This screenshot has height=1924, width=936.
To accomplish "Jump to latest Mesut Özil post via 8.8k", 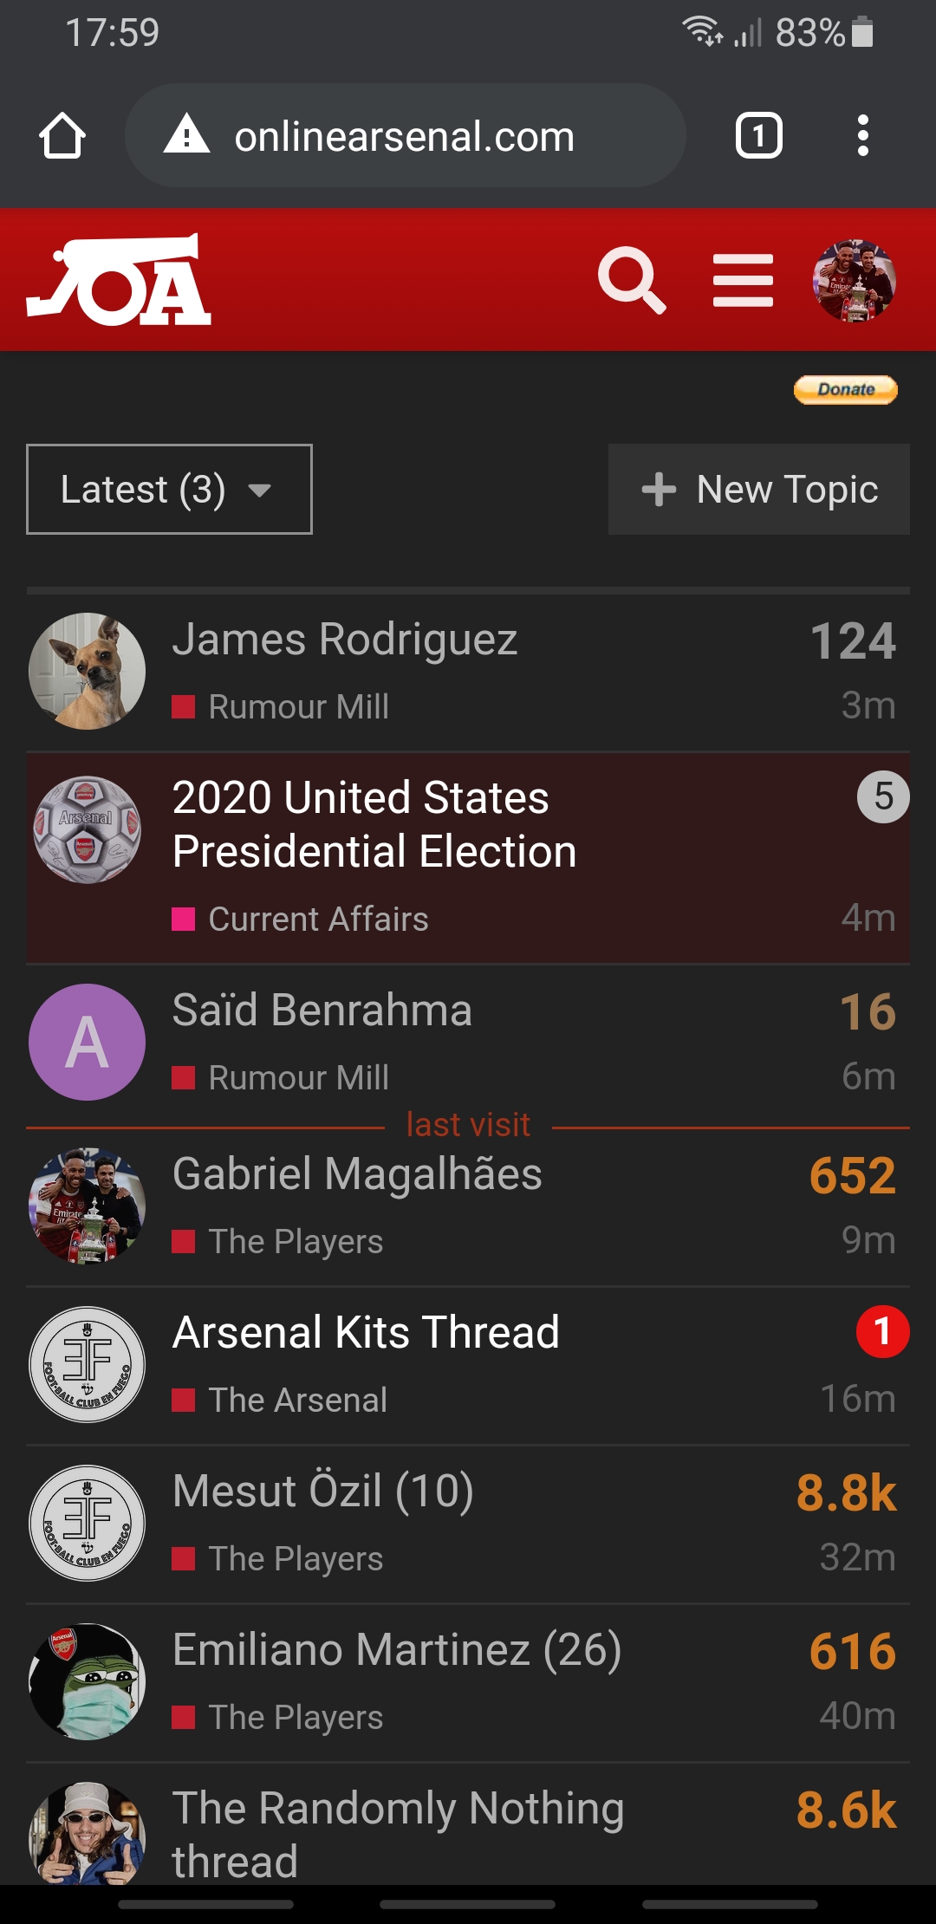I will tap(846, 1492).
